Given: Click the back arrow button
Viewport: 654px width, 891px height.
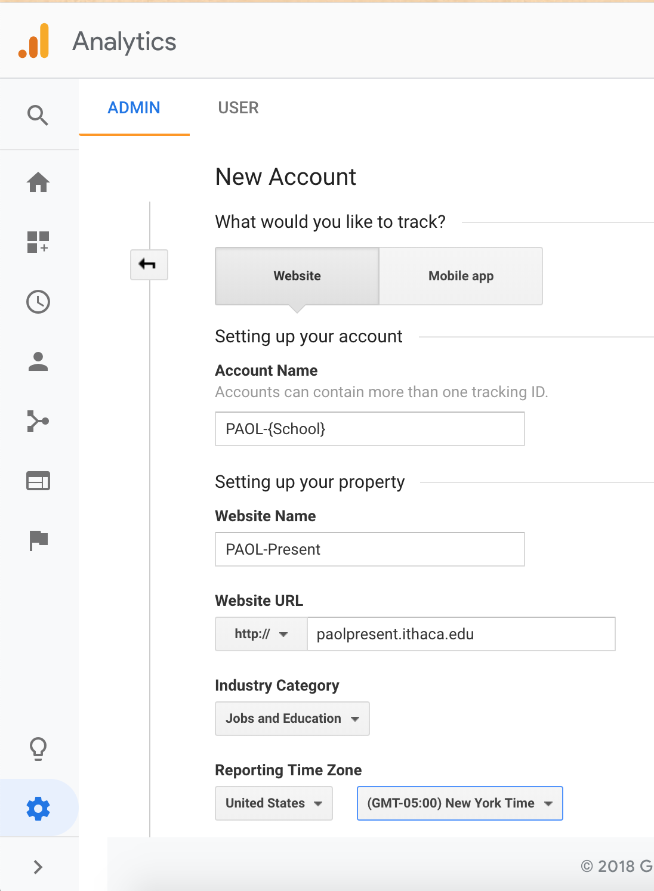Looking at the screenshot, I should (x=149, y=264).
